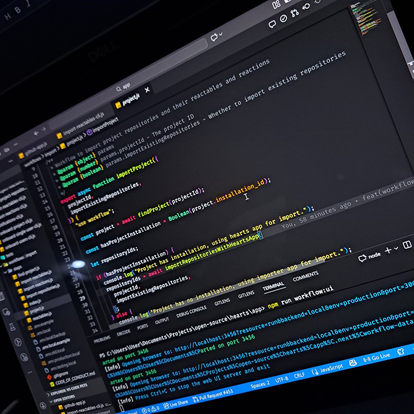This screenshot has width=414, height=414.
Task: Click the customize layout icon in title bar
Action: pos(276,5)
